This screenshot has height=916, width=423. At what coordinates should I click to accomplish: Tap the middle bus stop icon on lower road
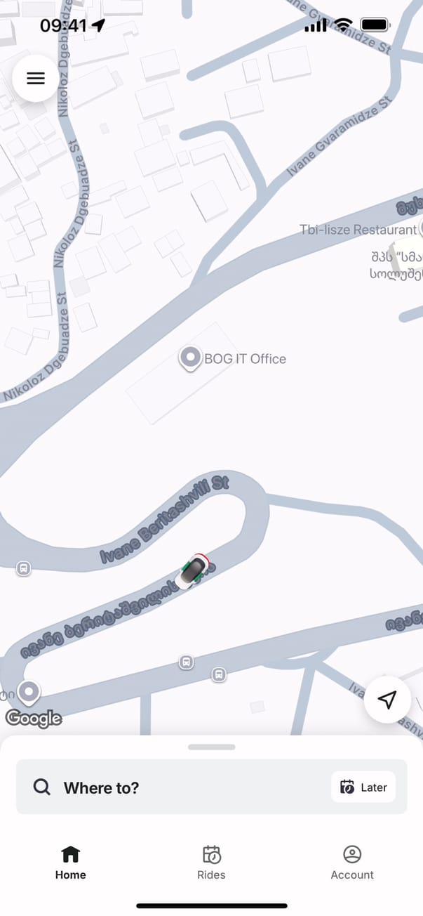pyautogui.click(x=186, y=662)
